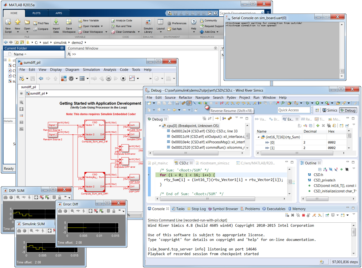
Task: Switch to the APPS tab in MATLAB
Action: (x=59, y=13)
